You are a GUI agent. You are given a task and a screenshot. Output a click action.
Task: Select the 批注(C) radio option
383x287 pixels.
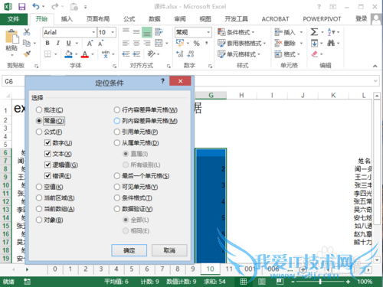pyautogui.click(x=39, y=110)
